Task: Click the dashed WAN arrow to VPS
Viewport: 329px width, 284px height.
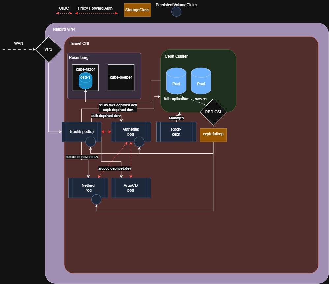Action: [x=19, y=49]
